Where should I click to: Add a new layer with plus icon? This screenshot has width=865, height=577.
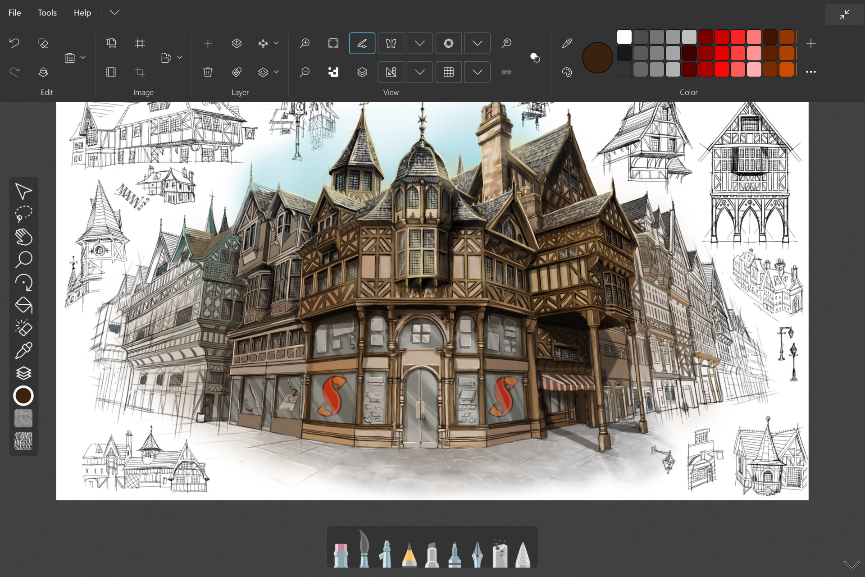point(208,44)
